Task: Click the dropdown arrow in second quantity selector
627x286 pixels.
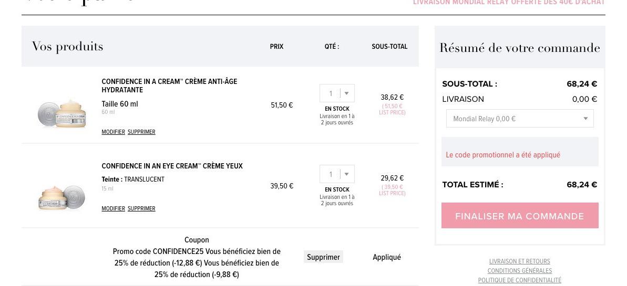Action: pos(346,174)
